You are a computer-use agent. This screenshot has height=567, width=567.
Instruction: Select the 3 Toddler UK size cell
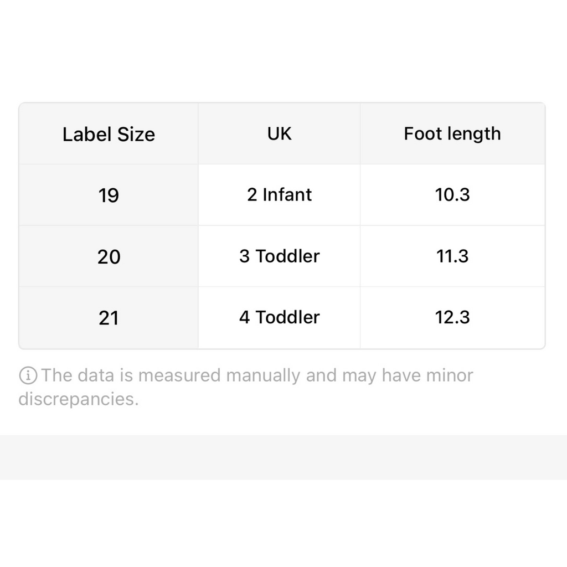tap(279, 256)
